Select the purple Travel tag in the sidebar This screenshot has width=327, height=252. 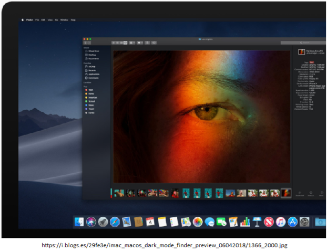90,109
